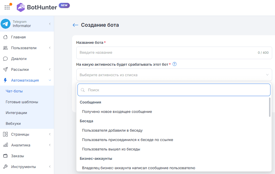Click the NEW badge next to BotHunter
Viewport: 275px width, 174px height.
pyautogui.click(x=64, y=5)
